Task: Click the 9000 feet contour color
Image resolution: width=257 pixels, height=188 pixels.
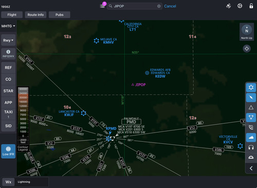Action: pyautogui.click(x=23, y=110)
